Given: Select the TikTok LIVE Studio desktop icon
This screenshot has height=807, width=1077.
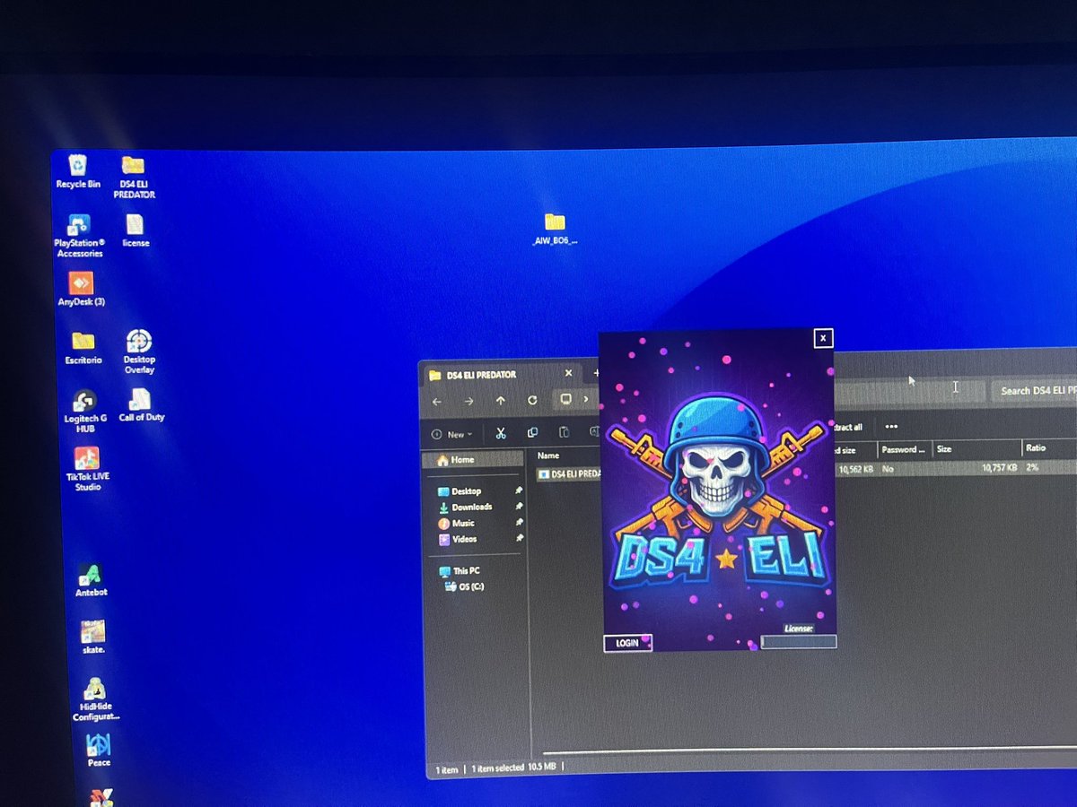Looking at the screenshot, I should 87,469.
